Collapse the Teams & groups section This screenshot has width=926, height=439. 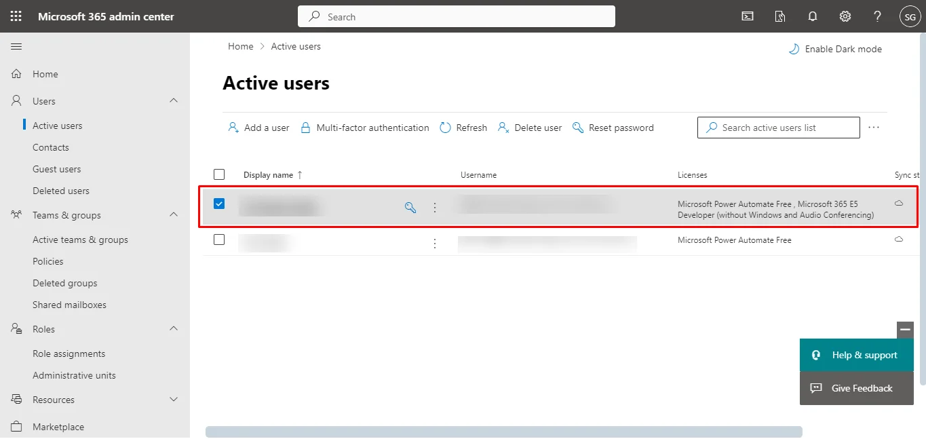[174, 214]
